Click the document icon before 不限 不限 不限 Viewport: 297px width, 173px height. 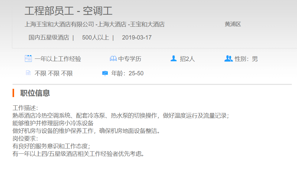point(28,73)
